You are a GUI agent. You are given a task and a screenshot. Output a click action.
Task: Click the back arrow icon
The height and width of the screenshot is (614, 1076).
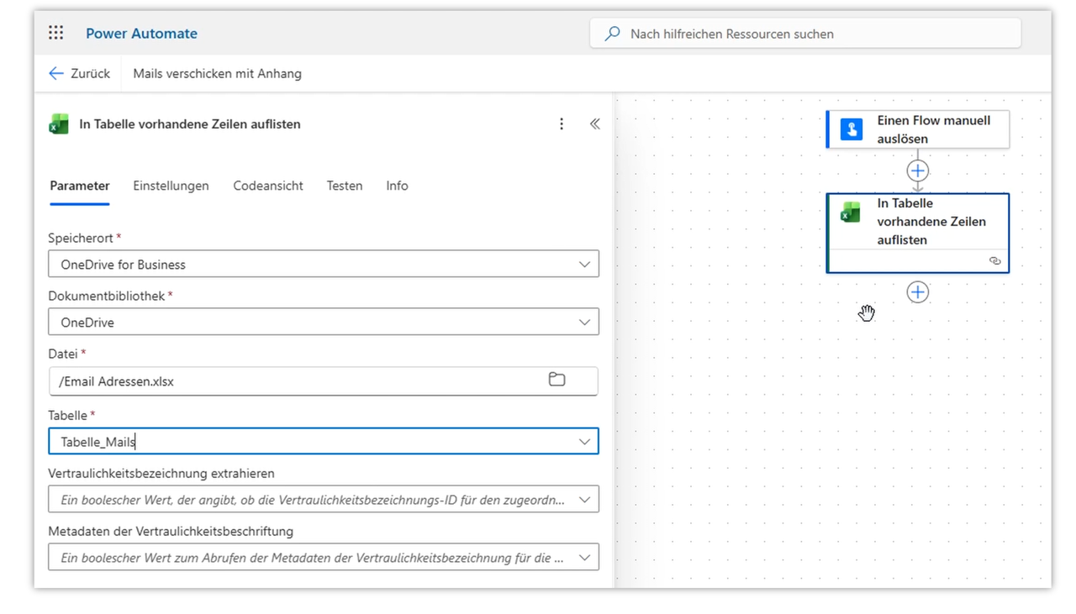click(56, 74)
